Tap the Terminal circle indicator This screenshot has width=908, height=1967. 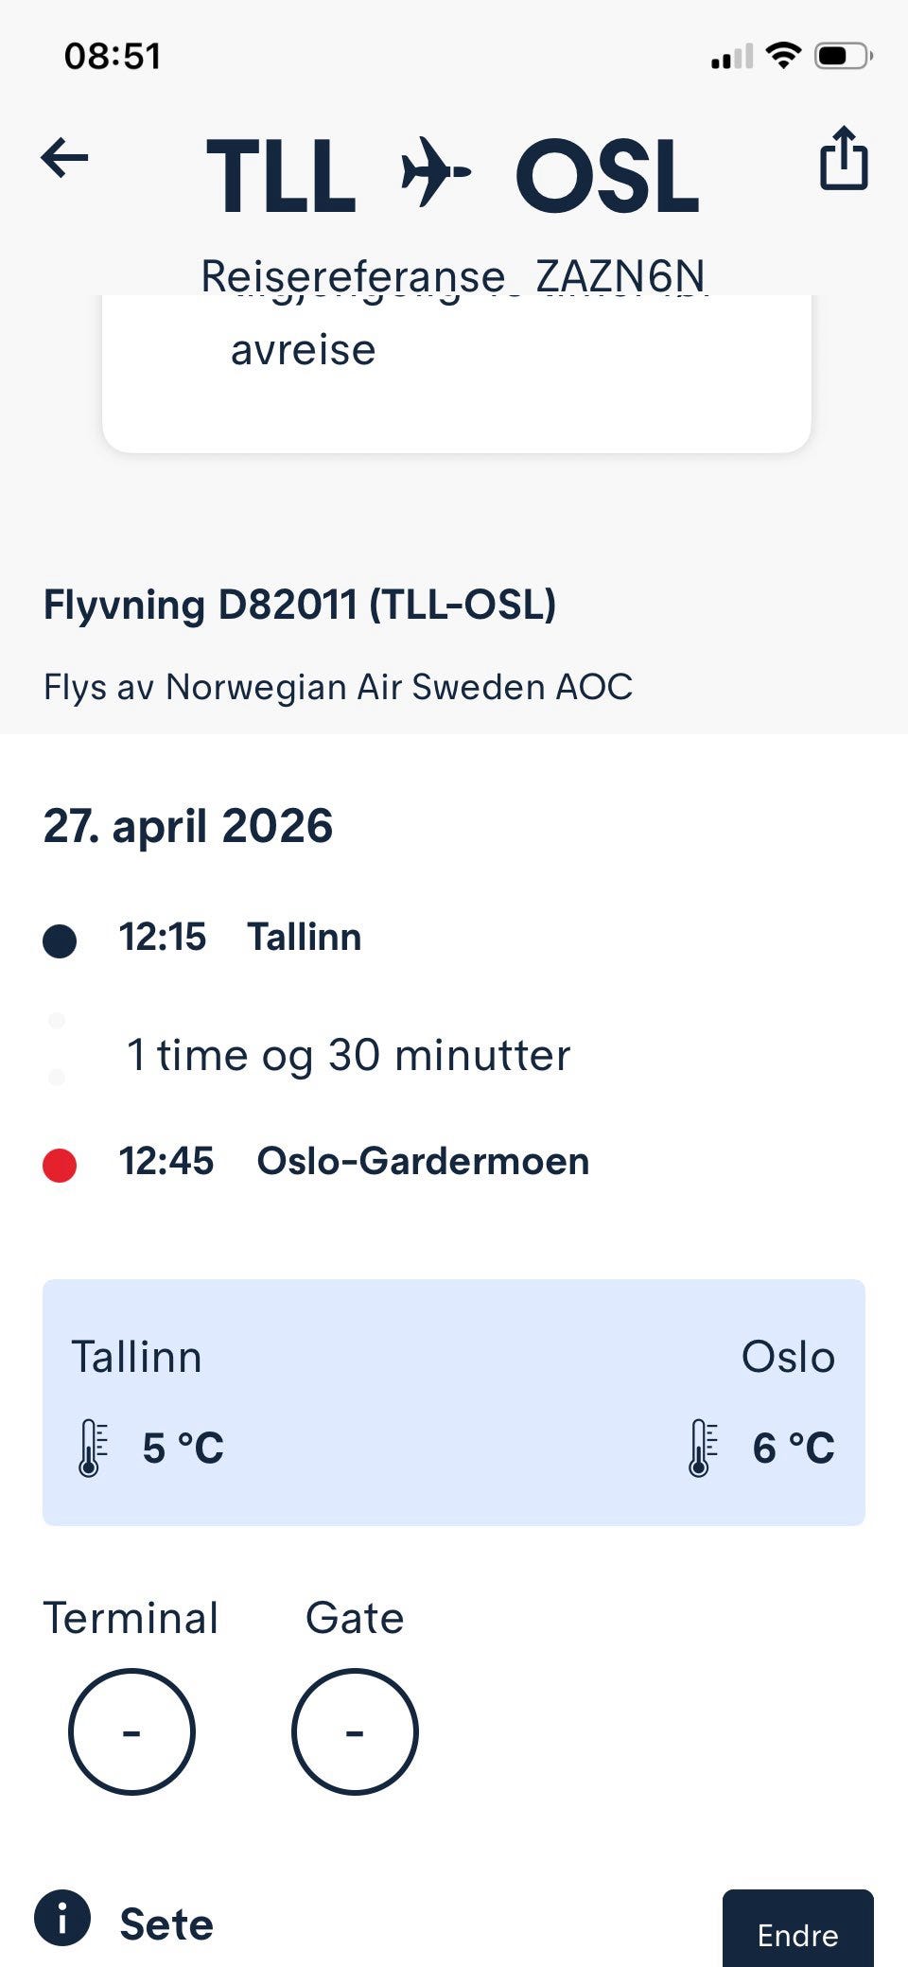click(x=131, y=1731)
